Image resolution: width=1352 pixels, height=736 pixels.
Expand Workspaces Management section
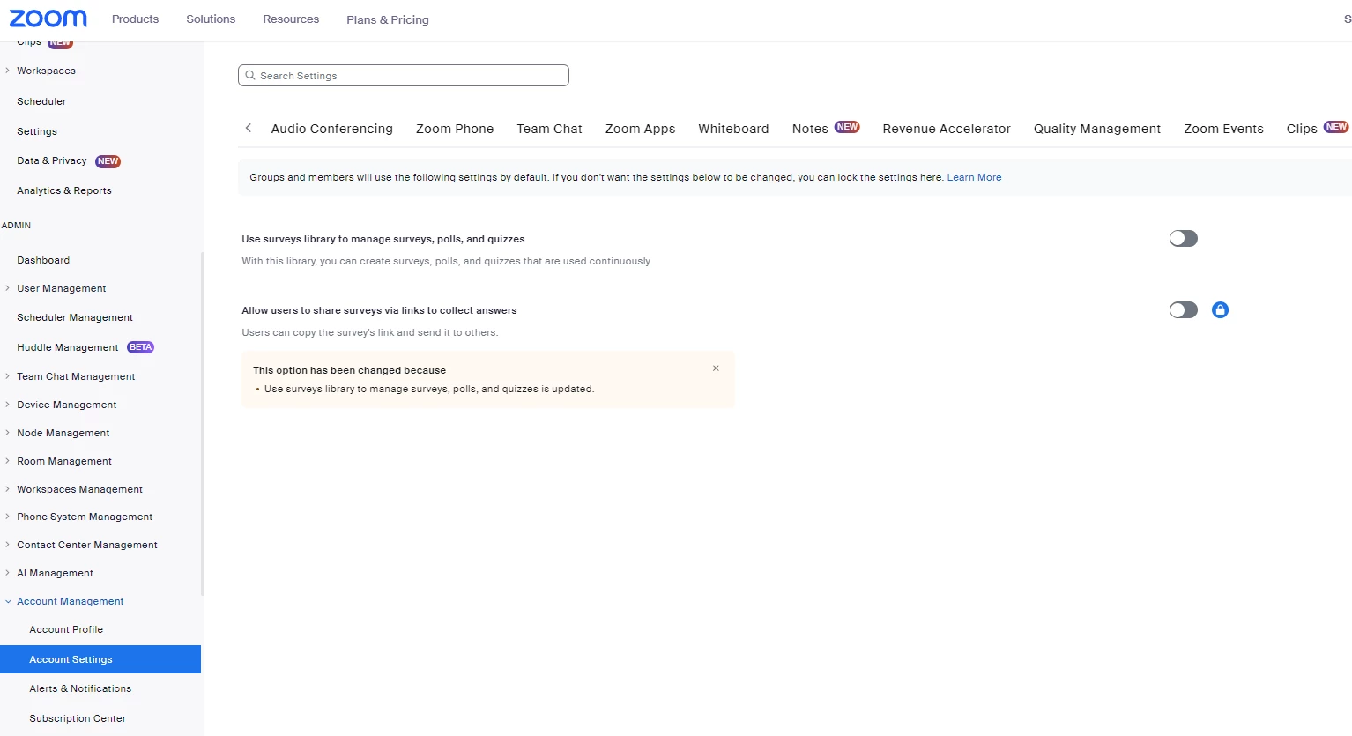click(x=8, y=489)
